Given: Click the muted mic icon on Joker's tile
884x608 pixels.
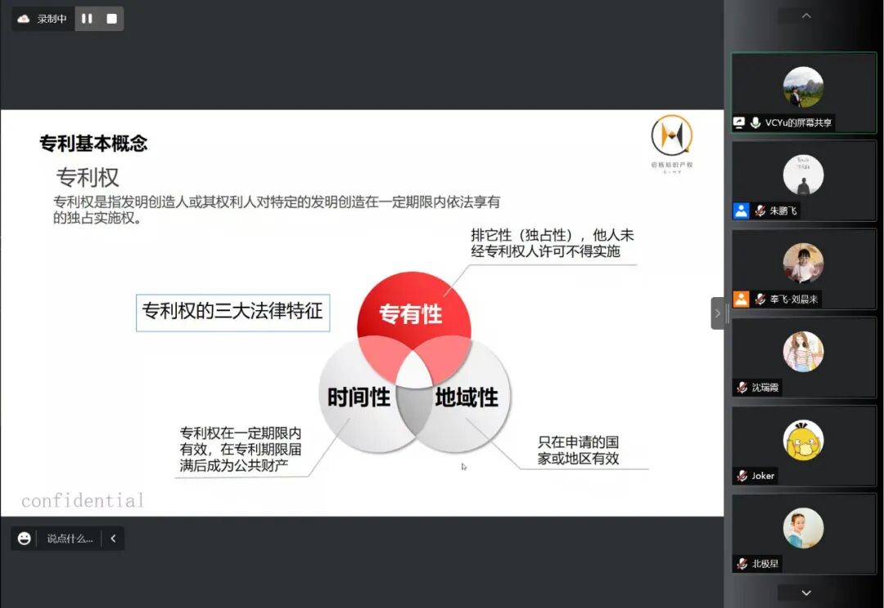Looking at the screenshot, I should coord(741,475).
